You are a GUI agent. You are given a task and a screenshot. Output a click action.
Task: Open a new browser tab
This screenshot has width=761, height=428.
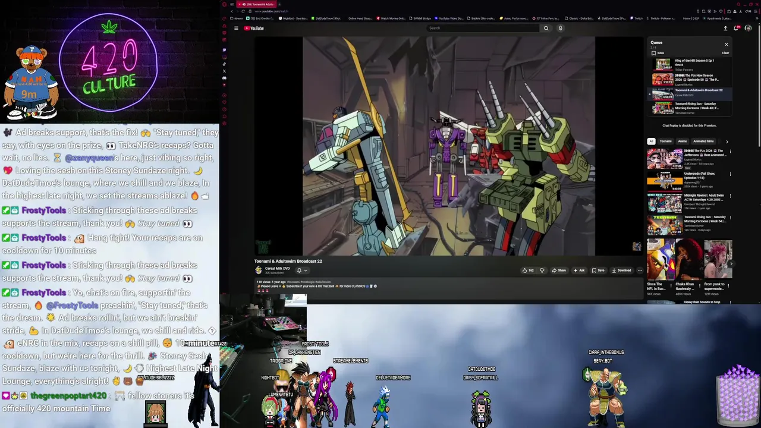[x=279, y=4]
